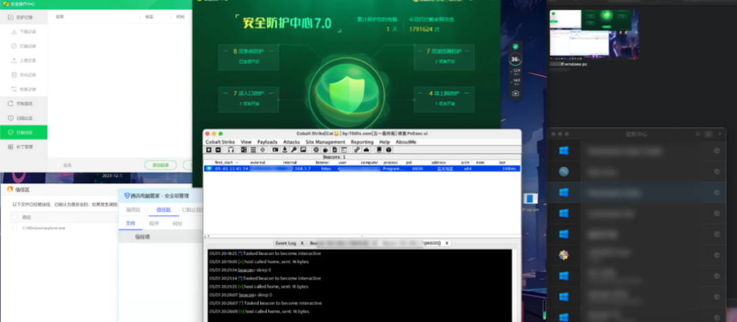Open the Program desktop icon

[530, 202]
